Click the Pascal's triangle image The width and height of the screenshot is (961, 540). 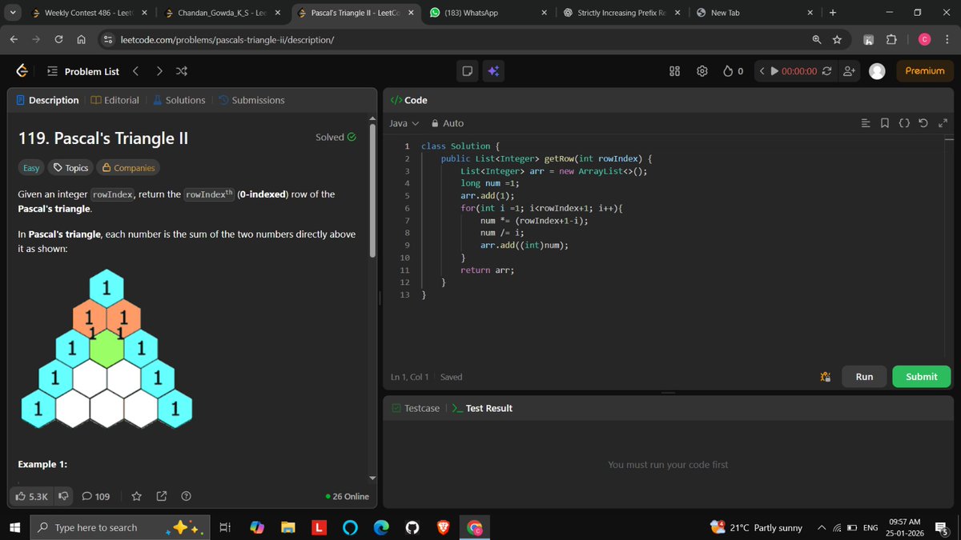[x=106, y=349]
